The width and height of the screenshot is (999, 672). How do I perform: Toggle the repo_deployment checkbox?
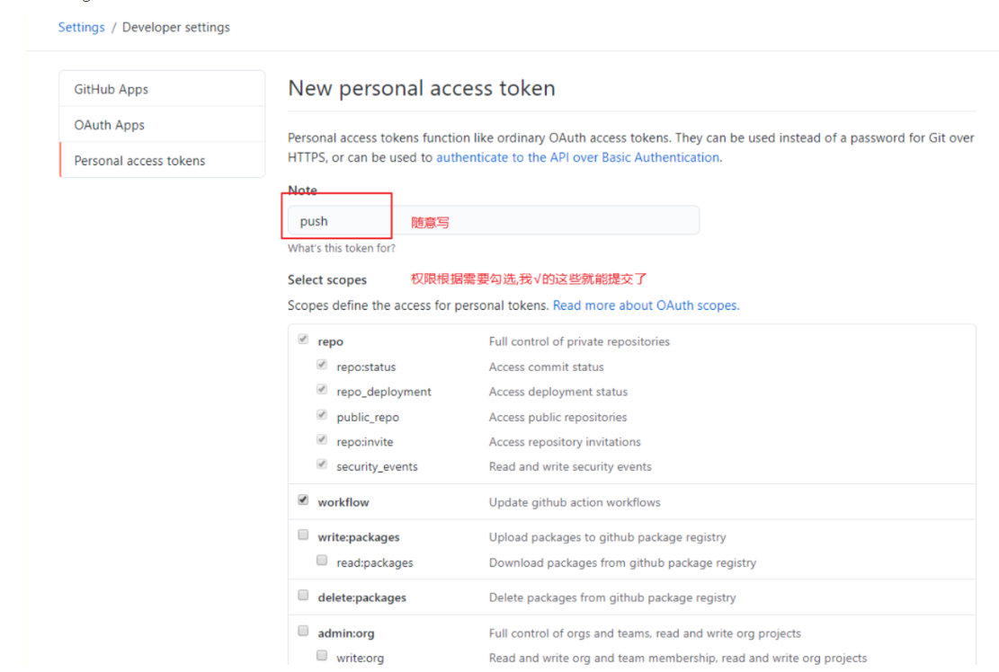tap(322, 391)
